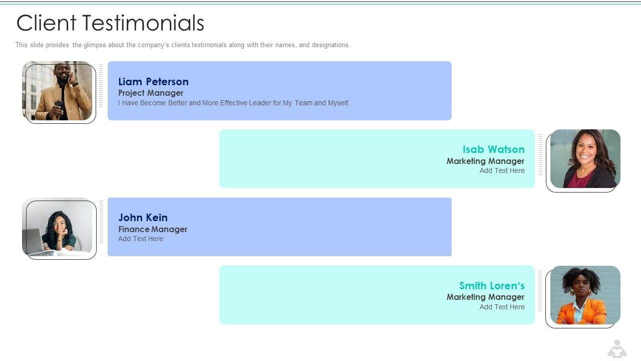Click Add Text Here under Isab Watson
The height and width of the screenshot is (361, 641).
pyautogui.click(x=502, y=170)
